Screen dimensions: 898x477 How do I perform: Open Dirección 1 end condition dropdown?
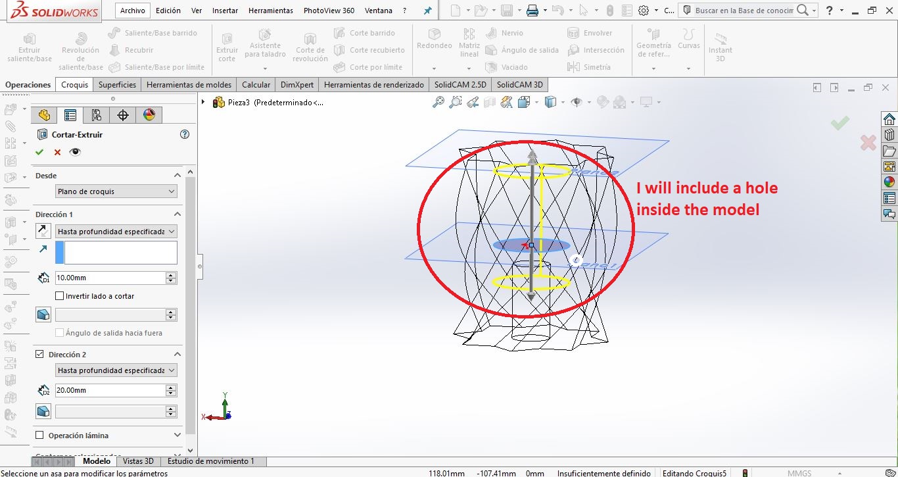click(x=116, y=232)
